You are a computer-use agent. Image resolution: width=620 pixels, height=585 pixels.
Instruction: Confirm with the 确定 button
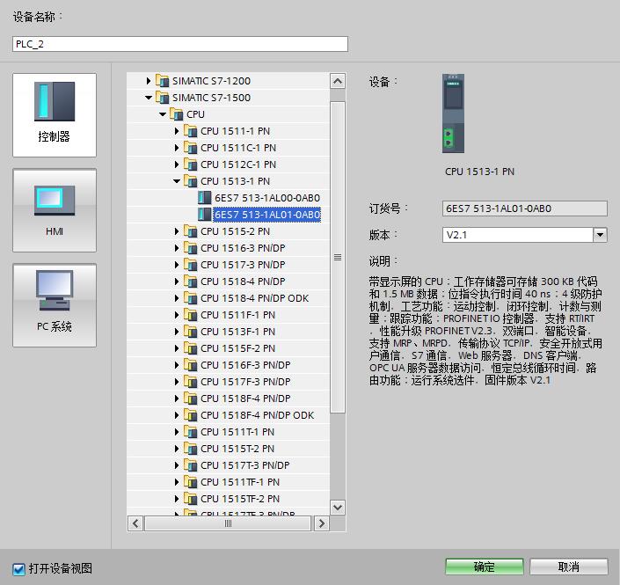pyautogui.click(x=485, y=567)
